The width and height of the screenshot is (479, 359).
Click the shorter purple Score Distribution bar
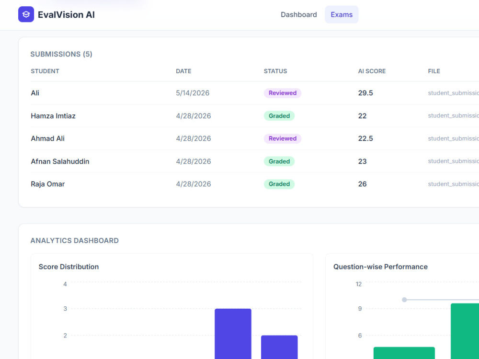[279, 347]
